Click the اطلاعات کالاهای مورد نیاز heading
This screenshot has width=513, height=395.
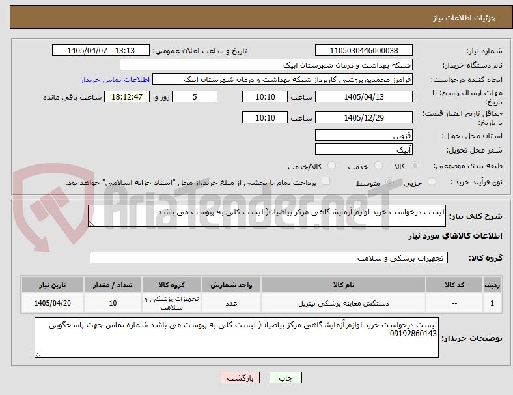click(455, 236)
